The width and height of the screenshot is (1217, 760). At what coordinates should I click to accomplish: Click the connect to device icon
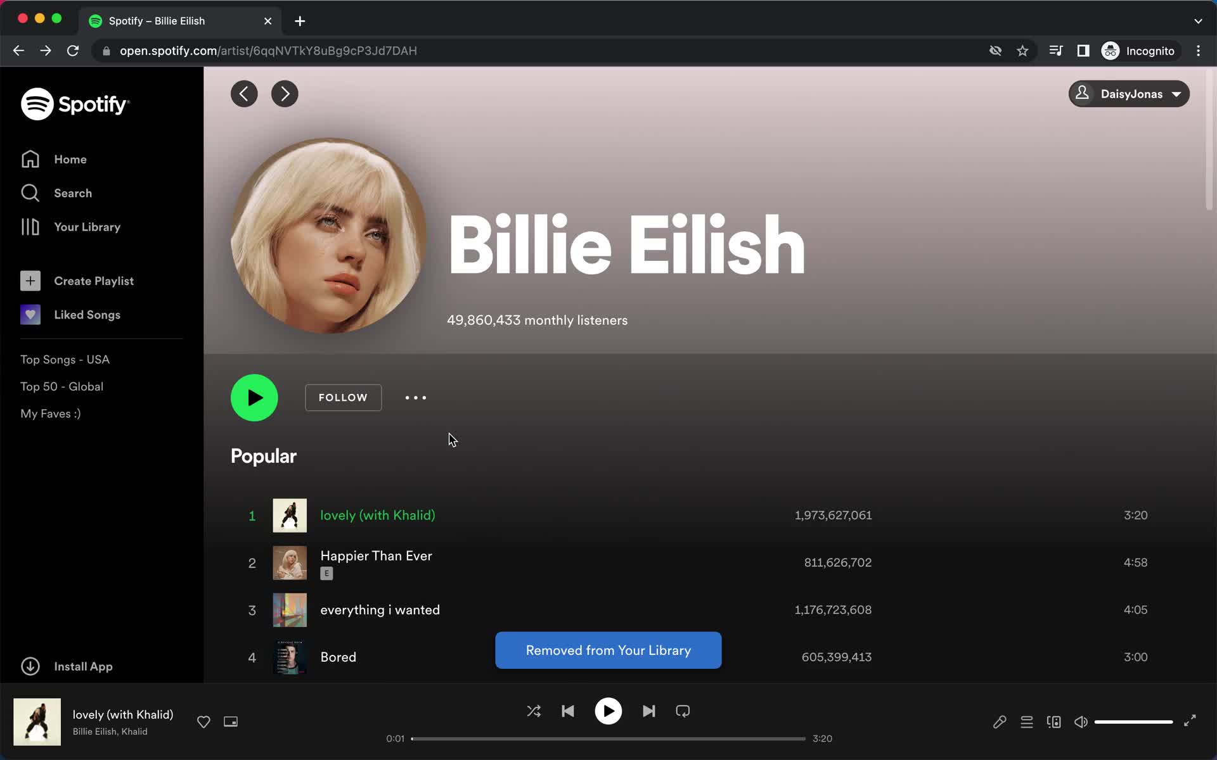pyautogui.click(x=1053, y=721)
